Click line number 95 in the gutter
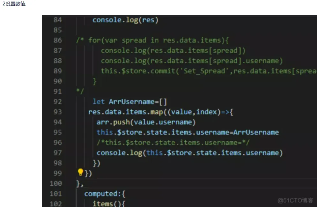The width and height of the screenshot is (317, 207). coord(58,132)
